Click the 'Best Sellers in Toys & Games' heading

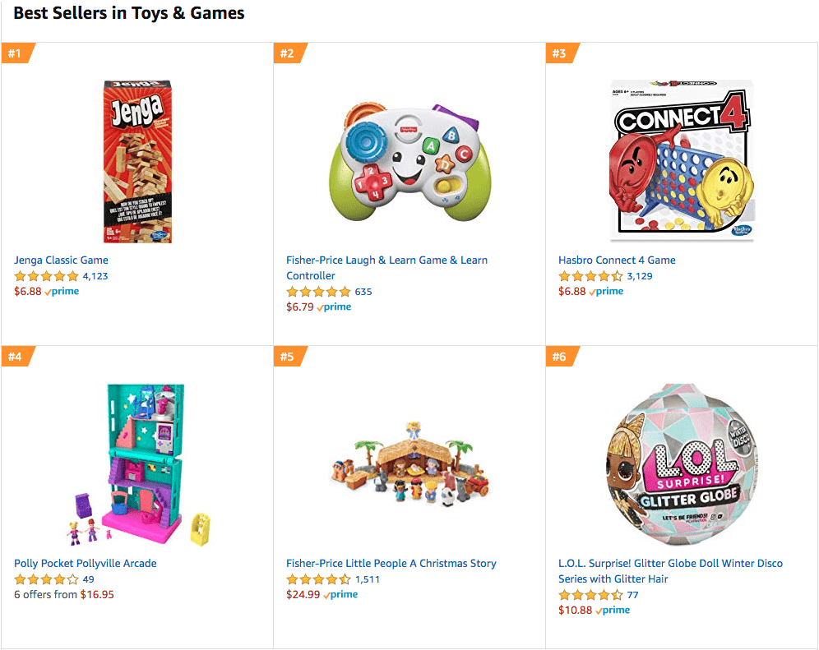point(127,13)
